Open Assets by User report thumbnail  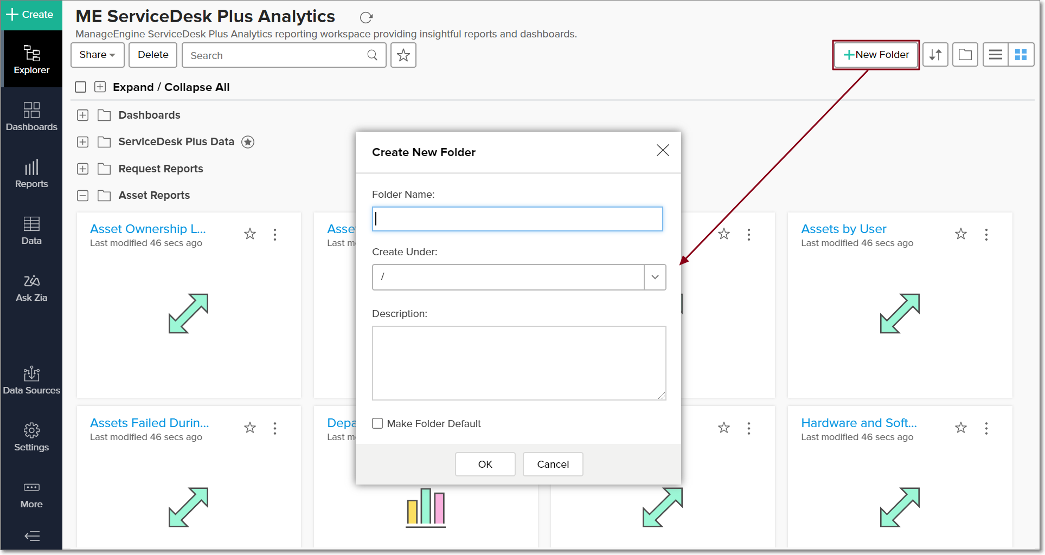900,313
